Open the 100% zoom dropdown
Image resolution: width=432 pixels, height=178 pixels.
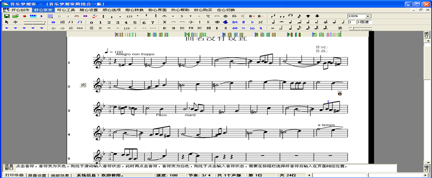coord(368,16)
